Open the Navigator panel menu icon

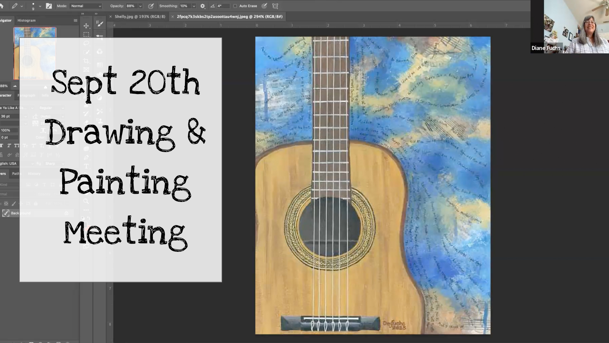pyautogui.click(x=75, y=20)
